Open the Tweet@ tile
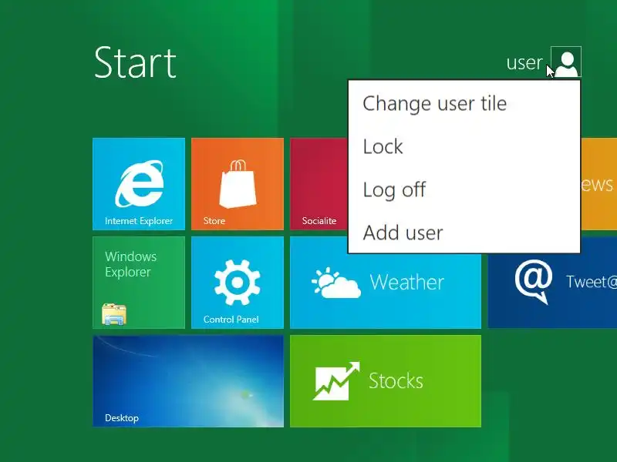 point(552,291)
